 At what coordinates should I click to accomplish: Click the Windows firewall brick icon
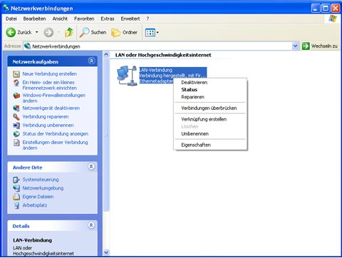pos(16,96)
